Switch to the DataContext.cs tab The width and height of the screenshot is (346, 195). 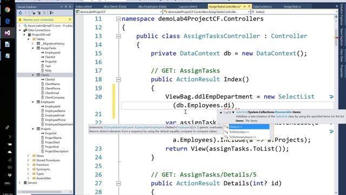pyautogui.click(x=262, y=6)
